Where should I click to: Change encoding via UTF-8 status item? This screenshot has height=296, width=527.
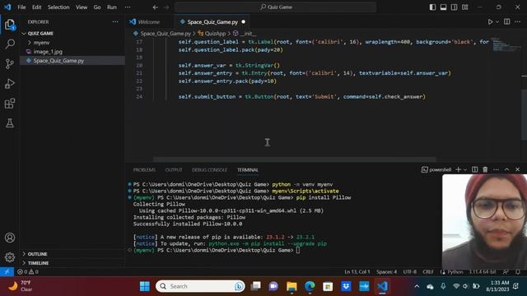pyautogui.click(x=410, y=272)
